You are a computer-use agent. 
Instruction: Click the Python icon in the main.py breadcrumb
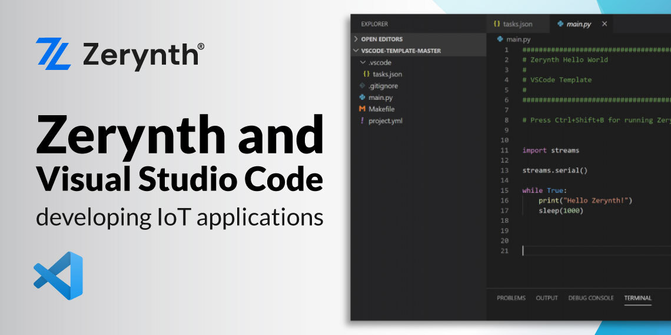point(500,39)
